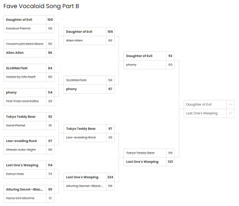Click Tokyo Teddy Bear with score 97
The width and height of the screenshot is (239, 206).
[x=89, y=129]
